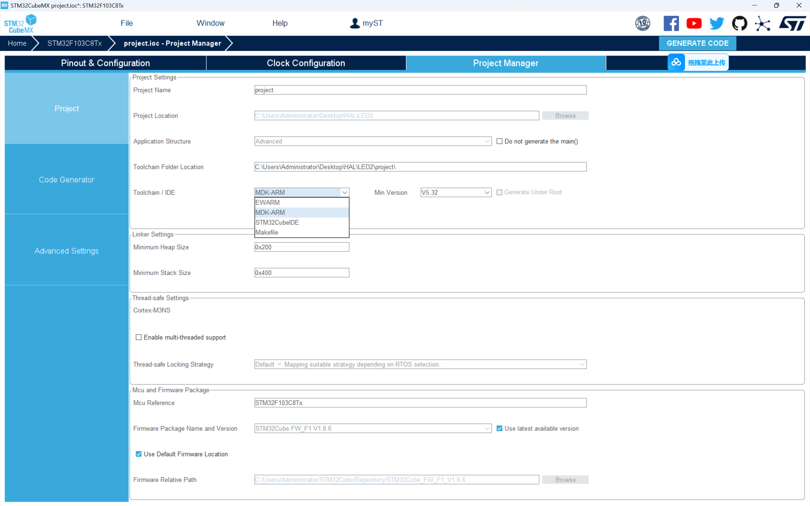Open the Twitter icon link
Viewport: 810px width, 506px height.
tap(717, 23)
